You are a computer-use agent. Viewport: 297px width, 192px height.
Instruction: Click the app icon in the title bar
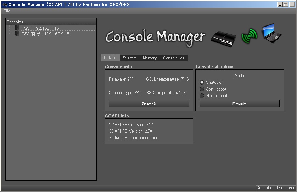coord(5,5)
